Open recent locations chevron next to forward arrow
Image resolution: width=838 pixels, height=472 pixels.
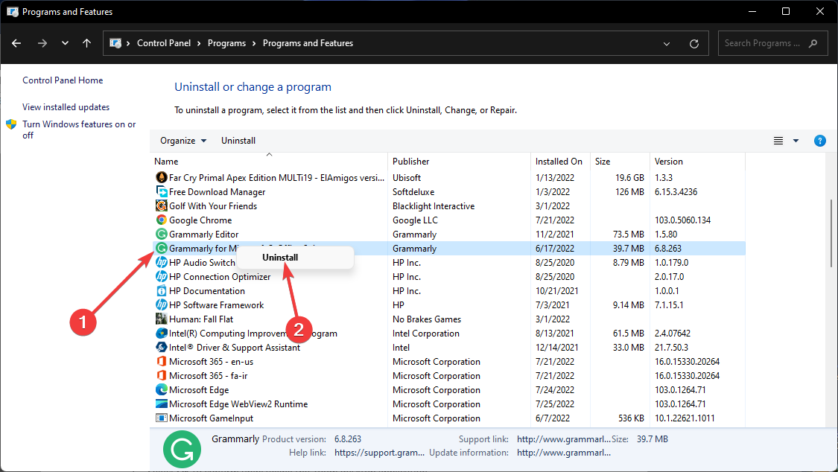tap(65, 43)
